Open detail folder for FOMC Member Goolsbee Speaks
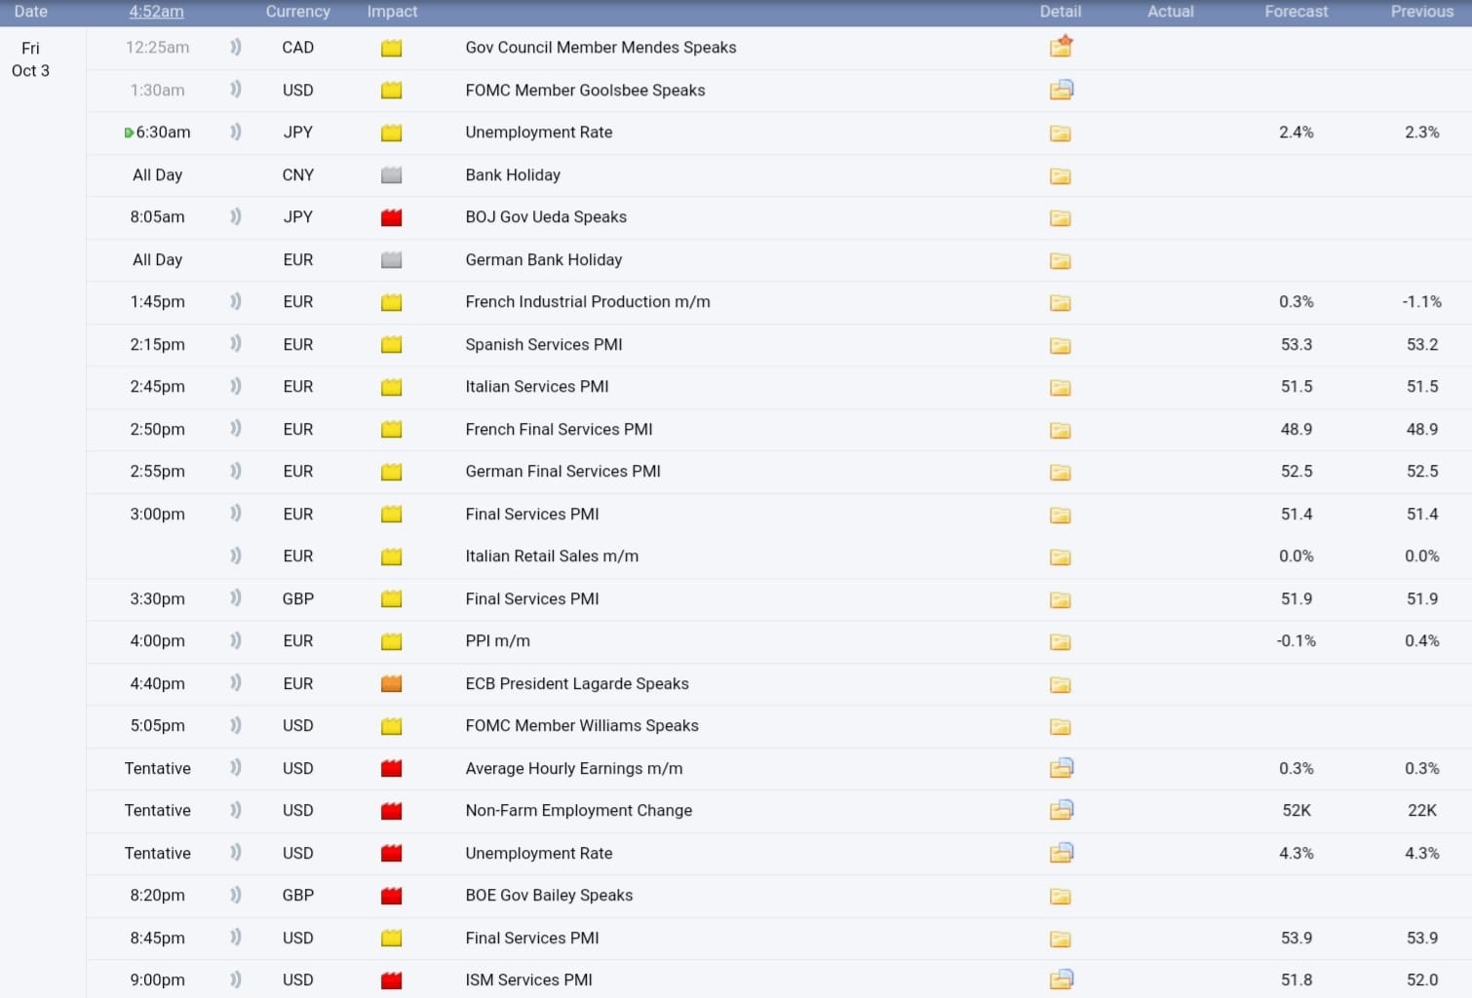Viewport: 1472px width, 998px height. point(1061,90)
